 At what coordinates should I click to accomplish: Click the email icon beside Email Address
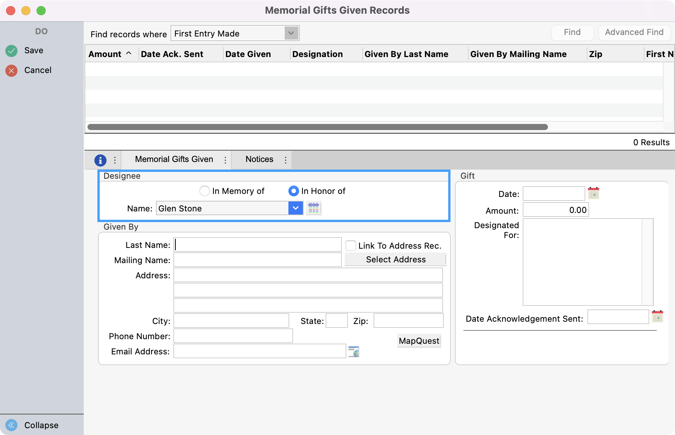[353, 351]
